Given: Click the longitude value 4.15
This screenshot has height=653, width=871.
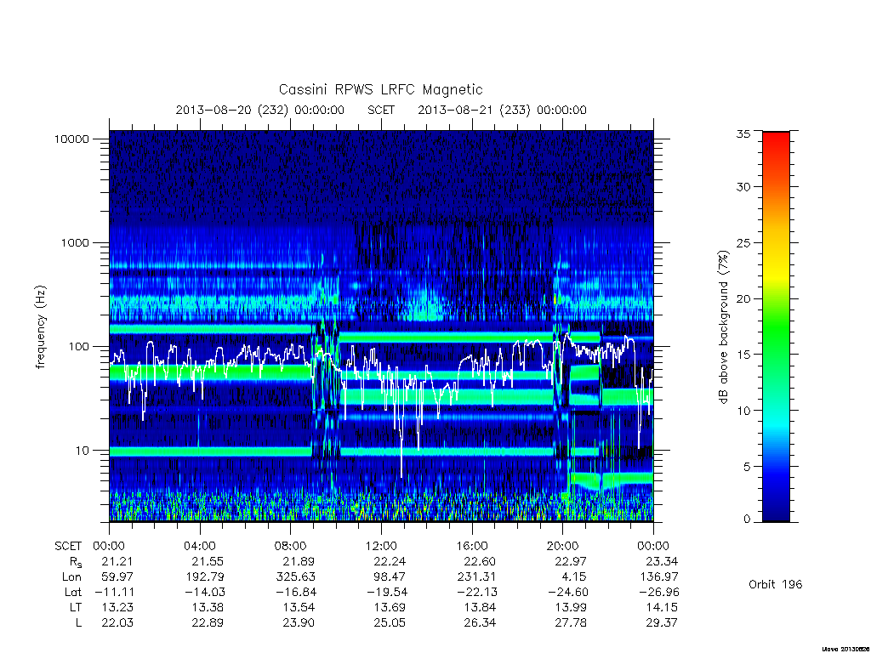Looking at the screenshot, I should [574, 577].
